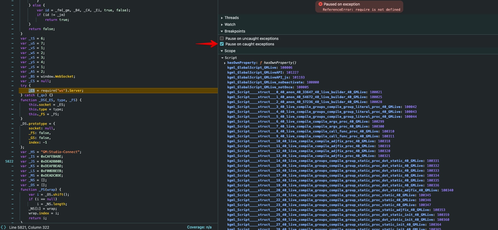The width and height of the screenshot is (498, 230).
Task: Click the Line 5821, Column 322 indicator
Action: tap(29, 227)
